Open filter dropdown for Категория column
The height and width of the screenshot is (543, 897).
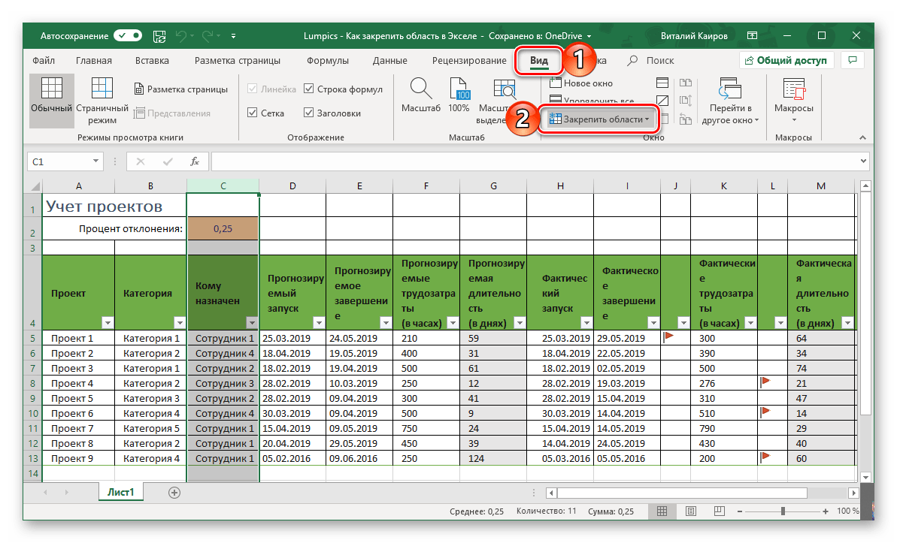(x=179, y=323)
